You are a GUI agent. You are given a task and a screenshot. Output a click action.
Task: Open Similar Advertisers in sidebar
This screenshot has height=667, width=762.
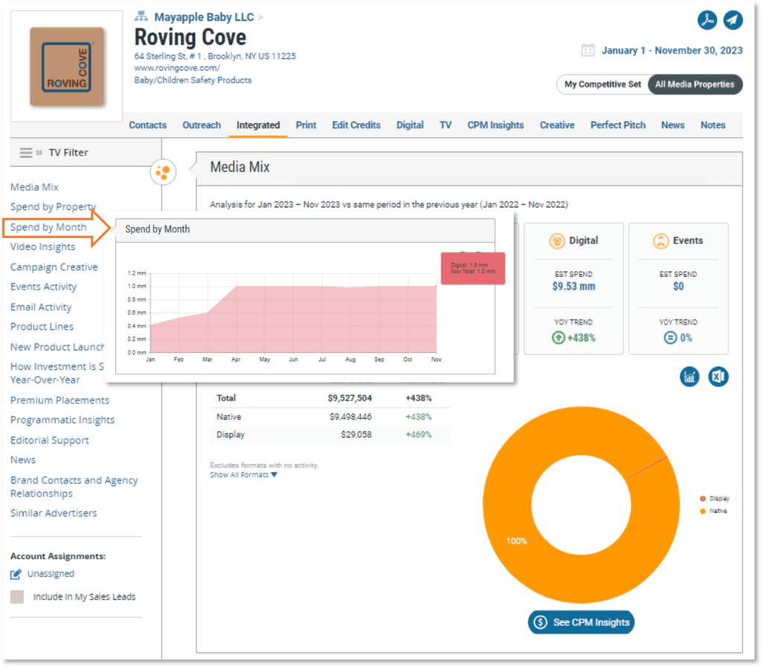(x=54, y=514)
